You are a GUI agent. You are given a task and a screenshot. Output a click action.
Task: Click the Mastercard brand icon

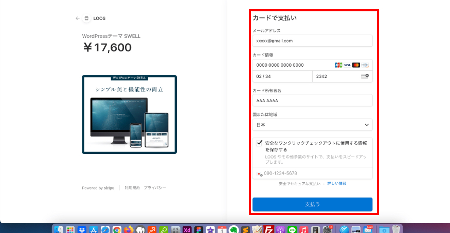tap(356, 65)
